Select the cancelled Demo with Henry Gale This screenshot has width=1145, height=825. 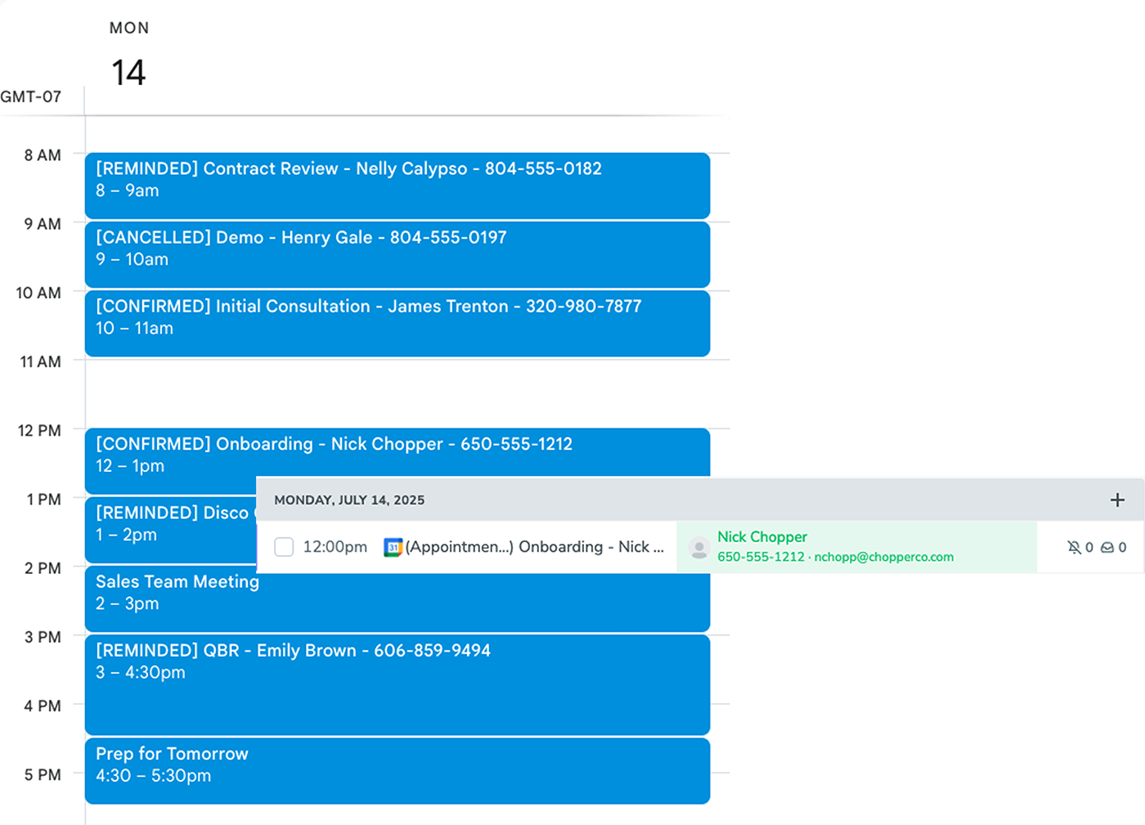[397, 253]
